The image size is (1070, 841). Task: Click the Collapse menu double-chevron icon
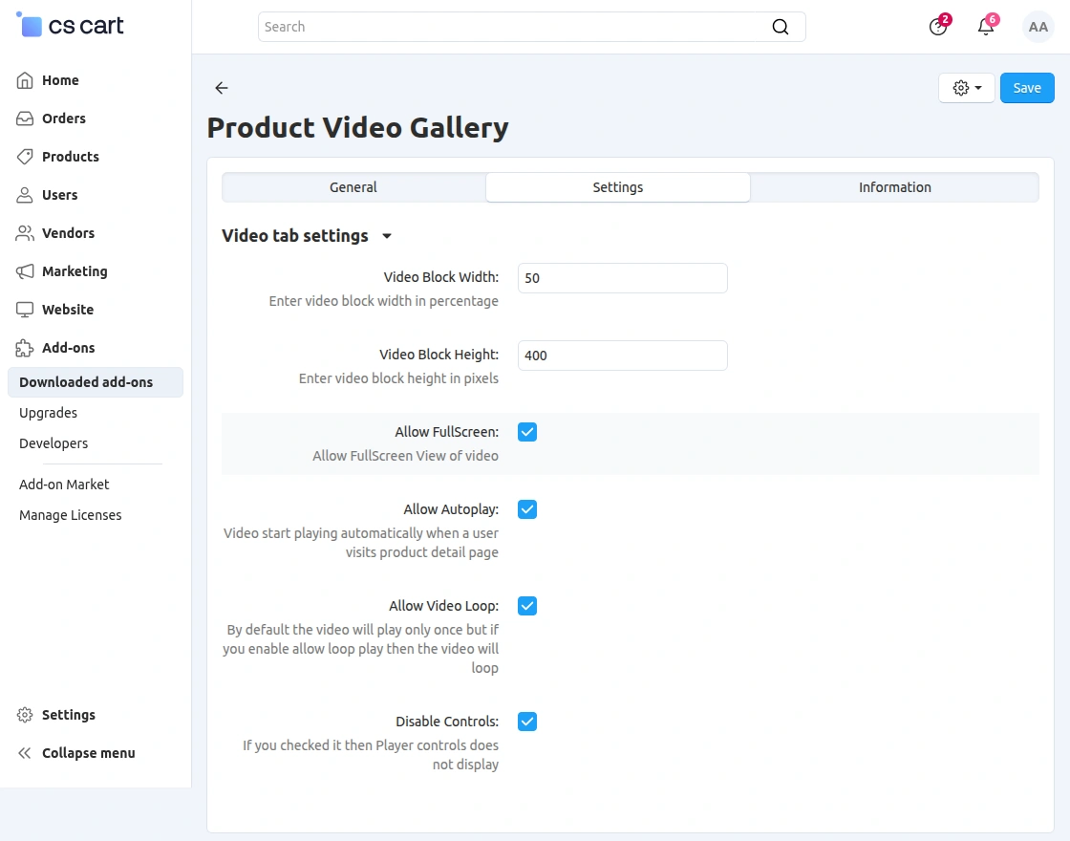click(25, 753)
